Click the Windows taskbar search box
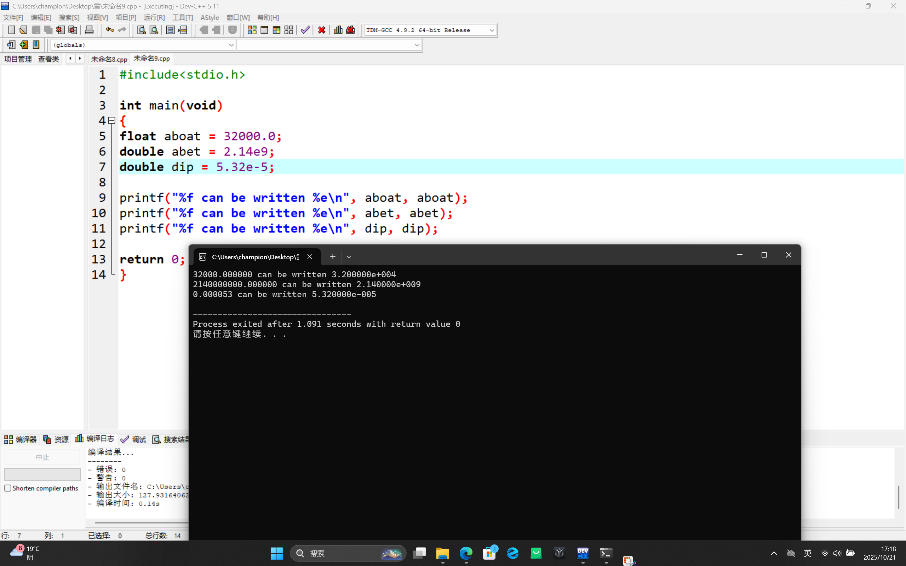The height and width of the screenshot is (566, 906). [x=348, y=553]
